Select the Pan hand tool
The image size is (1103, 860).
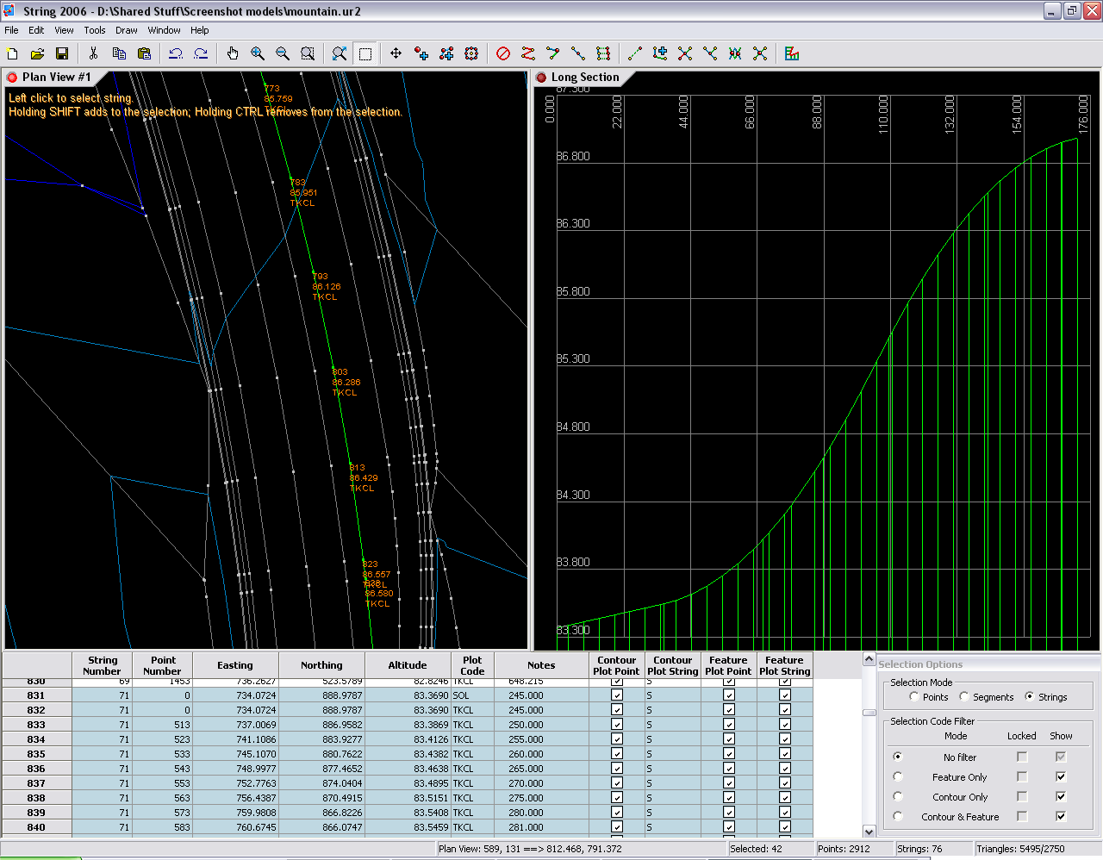pos(232,53)
